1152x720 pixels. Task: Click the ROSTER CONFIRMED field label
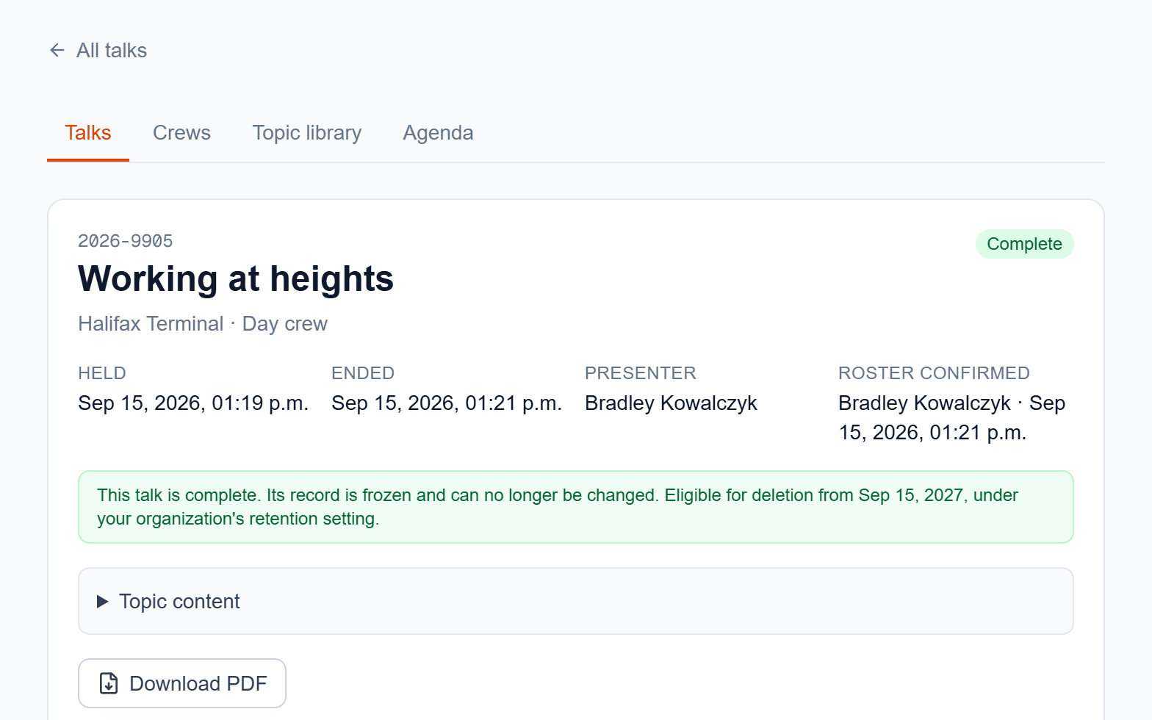click(934, 373)
